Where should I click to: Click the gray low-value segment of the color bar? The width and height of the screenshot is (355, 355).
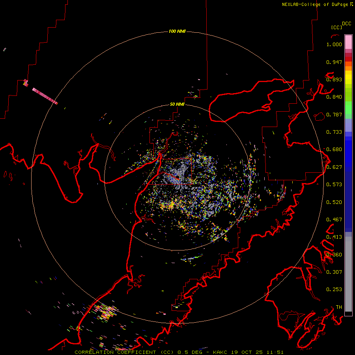(x=348, y=274)
